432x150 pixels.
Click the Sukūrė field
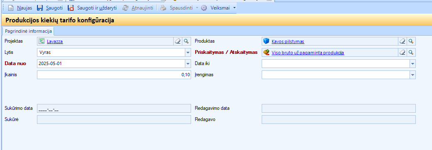(x=114, y=119)
